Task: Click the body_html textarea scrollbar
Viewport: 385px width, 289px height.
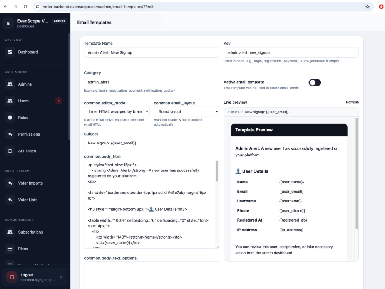Action: point(217,171)
